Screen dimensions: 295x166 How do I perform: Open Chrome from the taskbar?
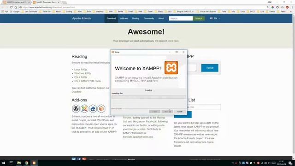[x=27, y=163]
